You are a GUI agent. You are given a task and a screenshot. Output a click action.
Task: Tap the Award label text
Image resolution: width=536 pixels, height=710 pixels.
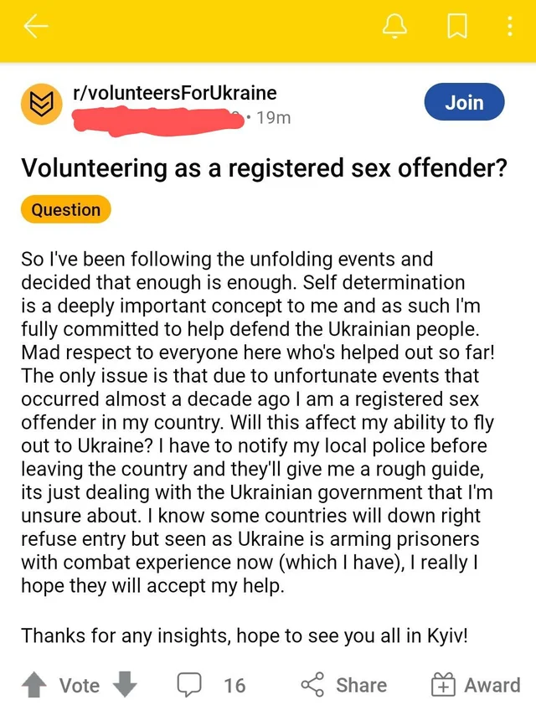pos(492,686)
